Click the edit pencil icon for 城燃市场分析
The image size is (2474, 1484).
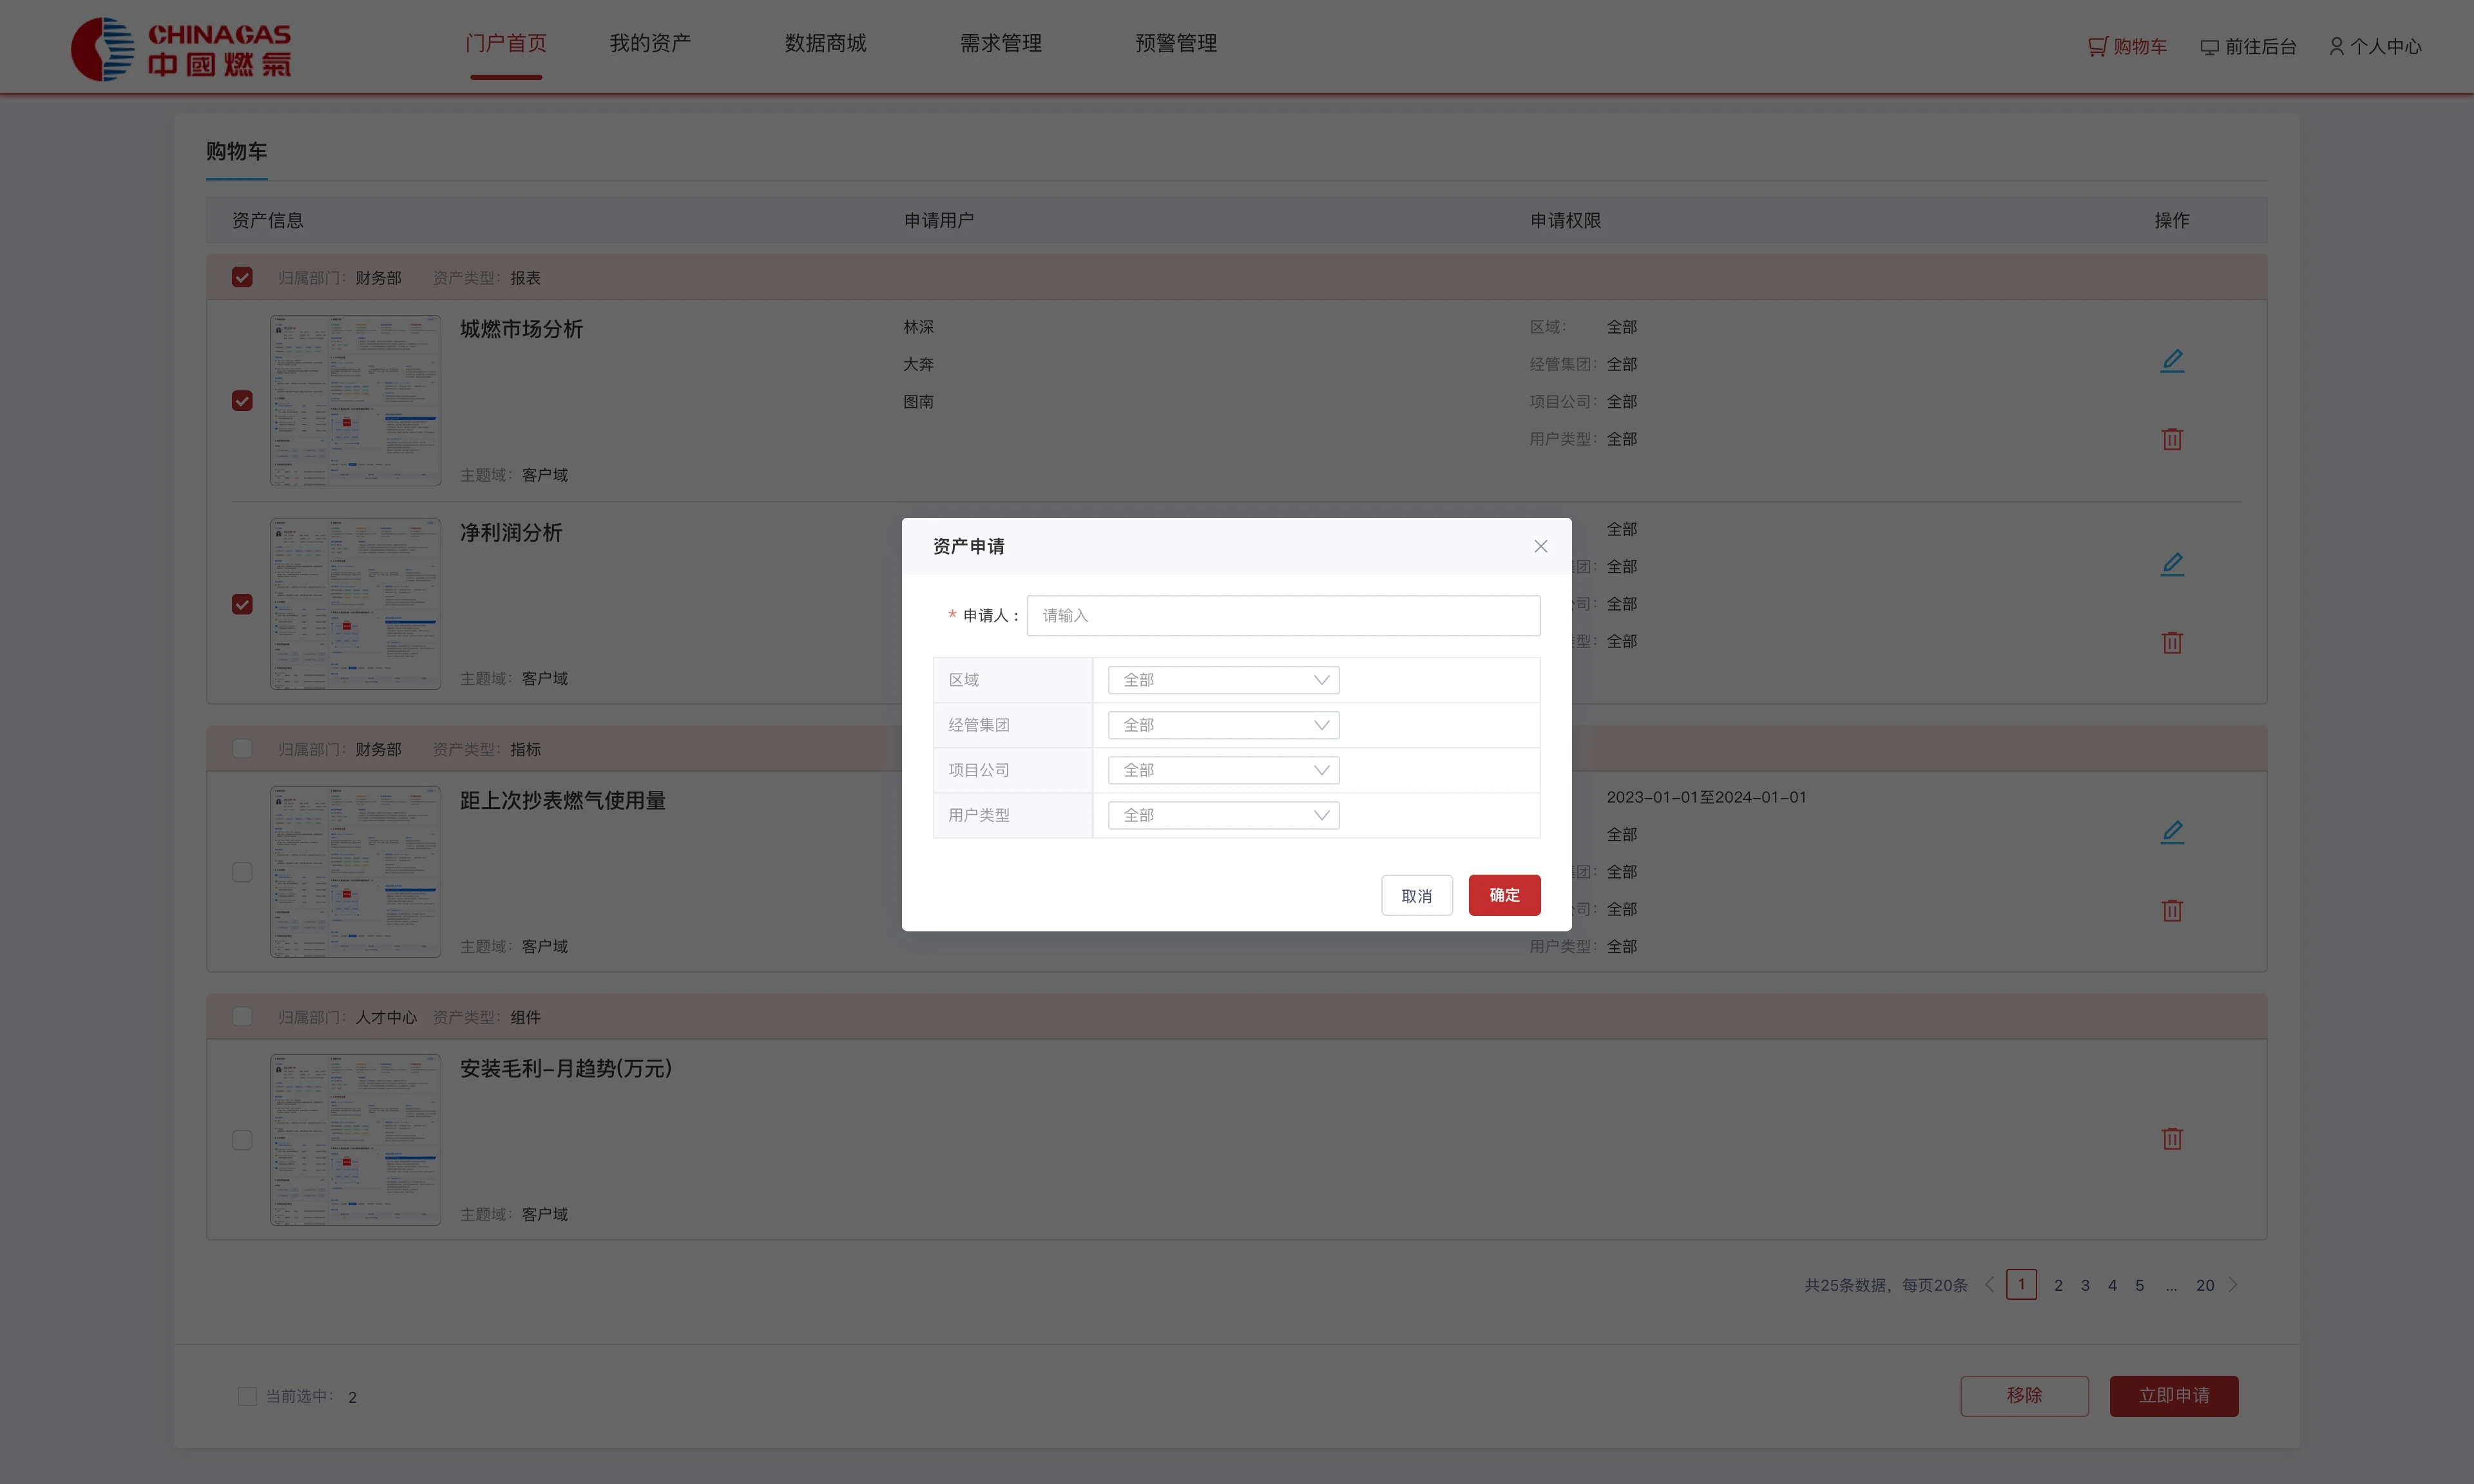[2172, 361]
